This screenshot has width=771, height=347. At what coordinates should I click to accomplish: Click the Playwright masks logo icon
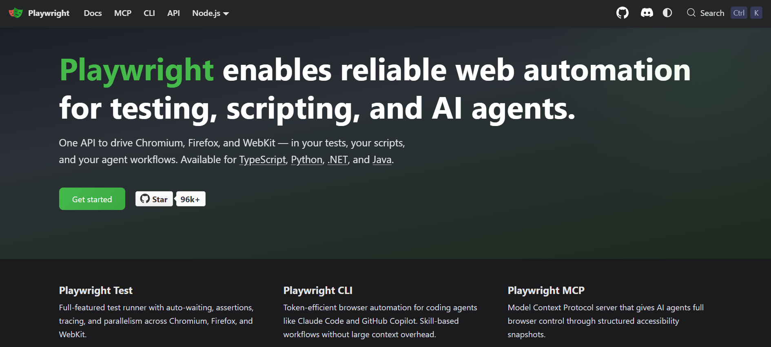(x=16, y=13)
